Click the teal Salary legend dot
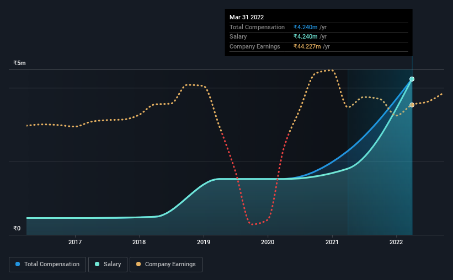The width and height of the screenshot is (453, 280). click(97, 264)
